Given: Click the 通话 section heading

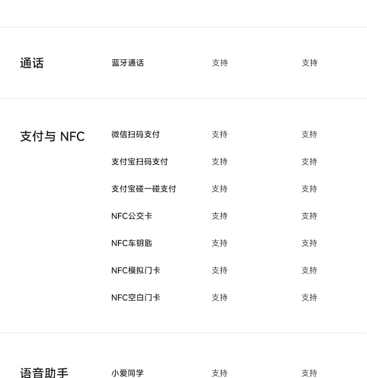Looking at the screenshot, I should (x=32, y=63).
